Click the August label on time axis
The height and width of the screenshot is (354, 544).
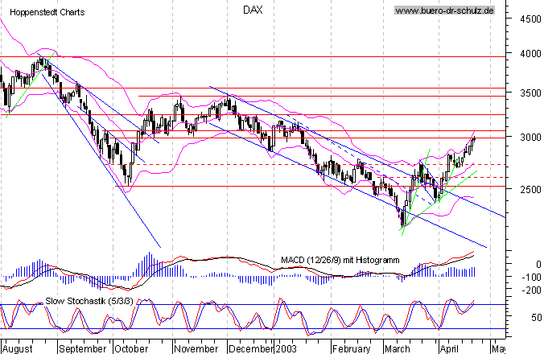(18, 348)
